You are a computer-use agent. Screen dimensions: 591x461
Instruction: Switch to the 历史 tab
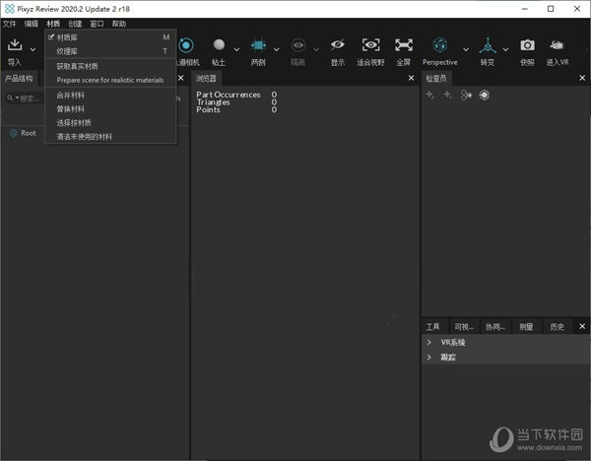pyautogui.click(x=558, y=327)
